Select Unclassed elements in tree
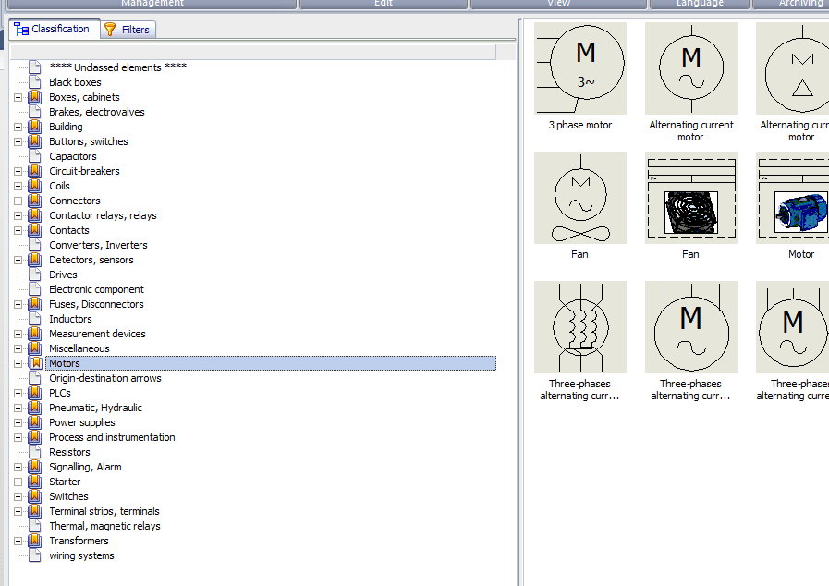Screen dimensions: 829x586 (x=117, y=67)
